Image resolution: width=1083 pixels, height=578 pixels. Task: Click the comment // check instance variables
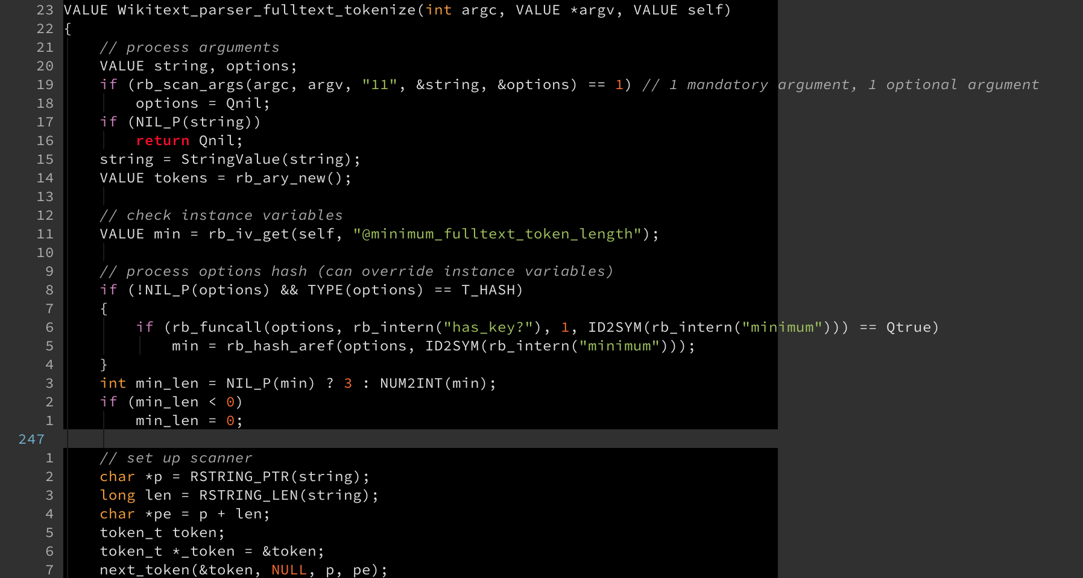(221, 215)
